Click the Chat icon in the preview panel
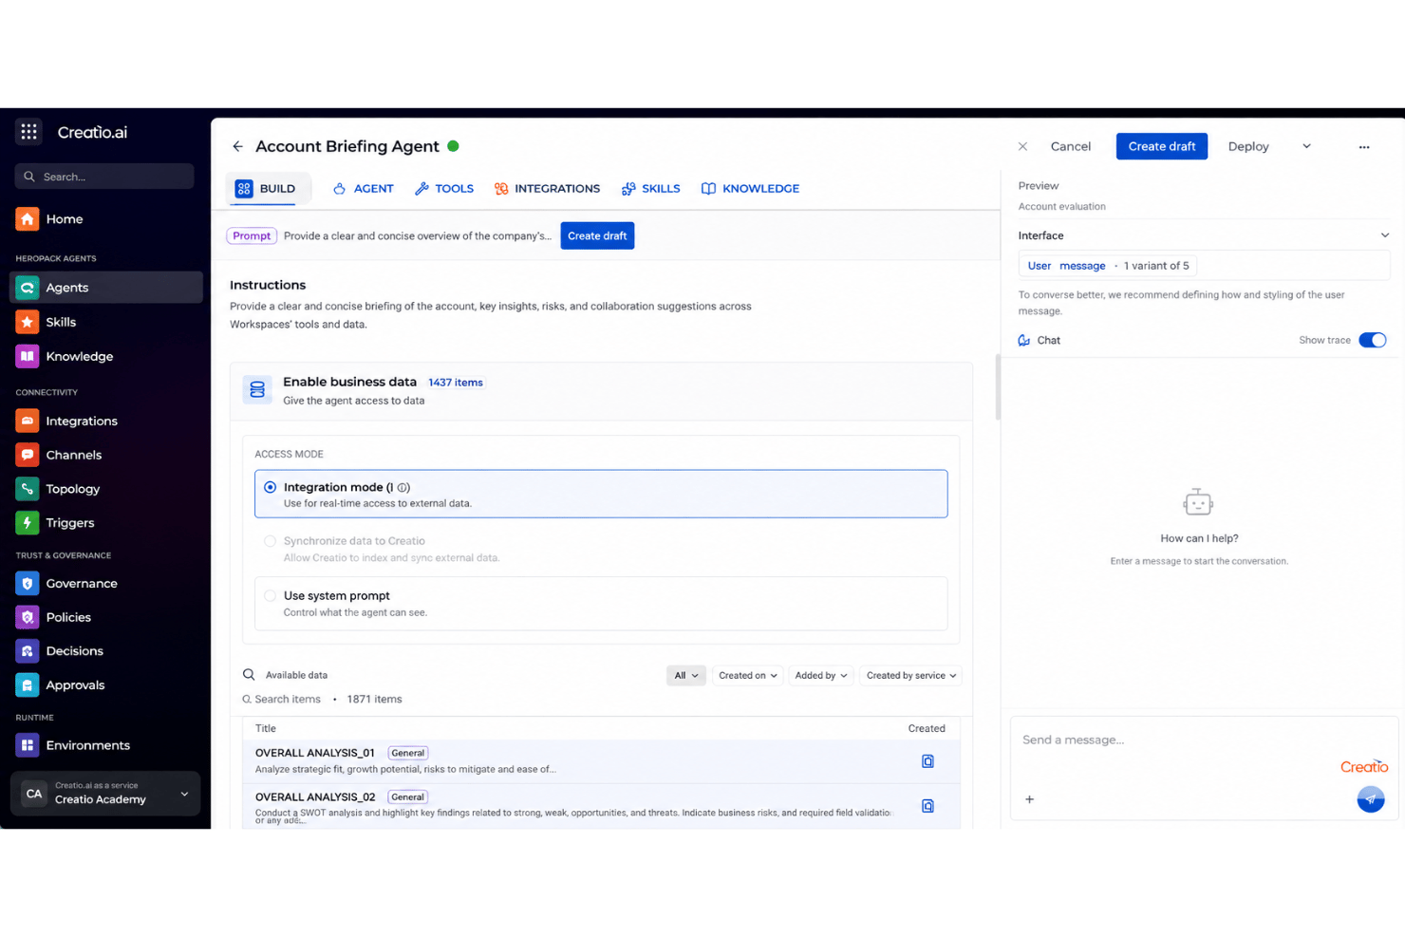The height and width of the screenshot is (937, 1405). 1024,340
